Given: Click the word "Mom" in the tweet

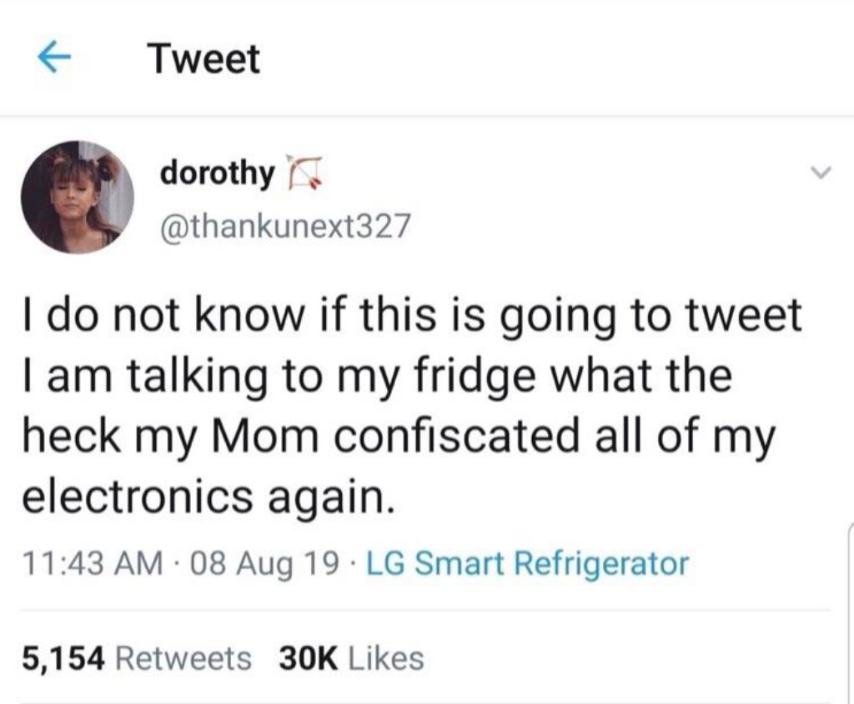Looking at the screenshot, I should [267, 436].
